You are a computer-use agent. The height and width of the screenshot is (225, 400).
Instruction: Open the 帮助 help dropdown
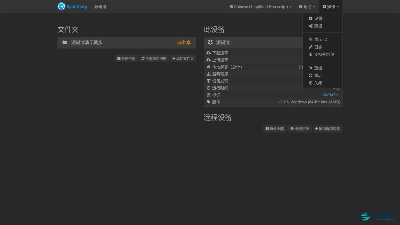tap(307, 6)
